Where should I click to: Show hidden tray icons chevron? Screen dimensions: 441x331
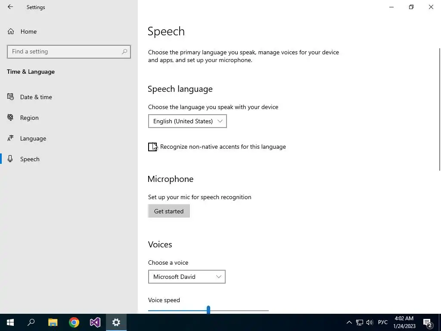[349, 322]
